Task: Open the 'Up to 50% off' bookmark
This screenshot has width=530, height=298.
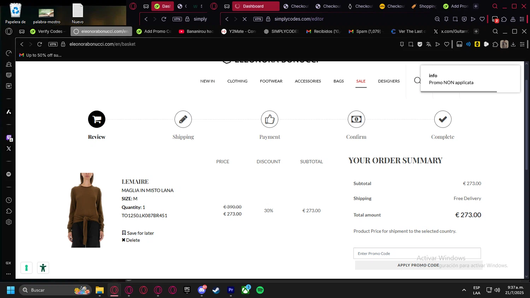Action: (x=40, y=55)
